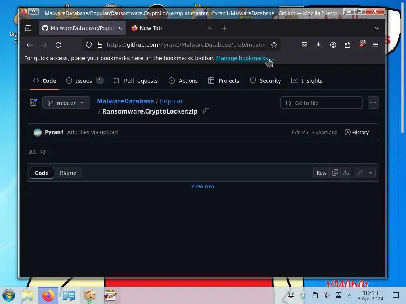Open a new tab with plus button
This screenshot has width=406, height=304.
click(x=224, y=28)
